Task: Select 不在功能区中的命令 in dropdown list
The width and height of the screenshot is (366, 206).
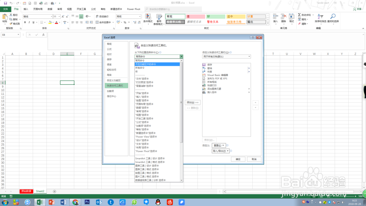Action: 157,64
